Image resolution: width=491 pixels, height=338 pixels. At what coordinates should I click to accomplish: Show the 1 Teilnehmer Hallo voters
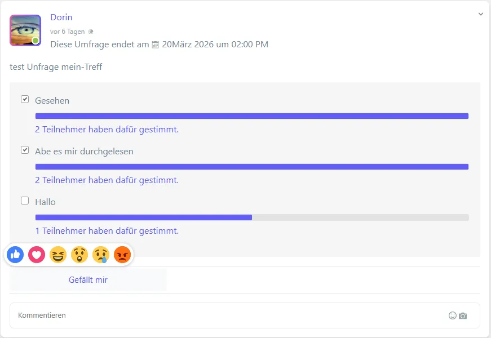pyautogui.click(x=107, y=231)
